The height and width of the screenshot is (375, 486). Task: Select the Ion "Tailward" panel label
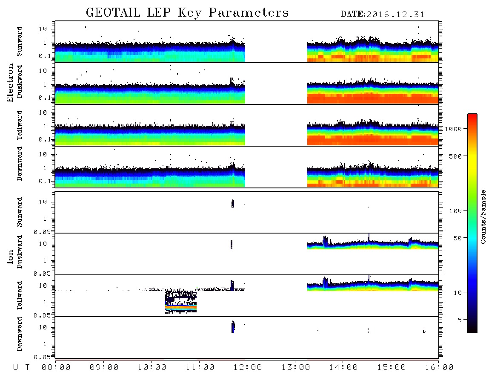20,296
